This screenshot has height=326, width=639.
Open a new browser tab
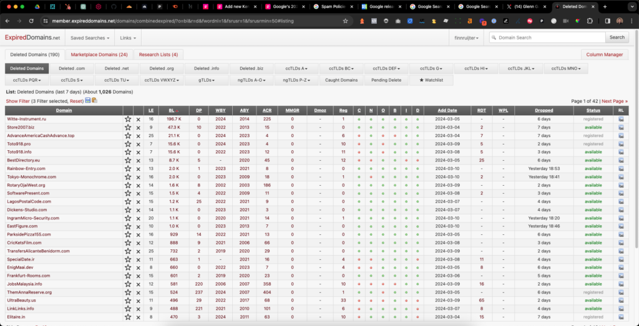[605, 6]
